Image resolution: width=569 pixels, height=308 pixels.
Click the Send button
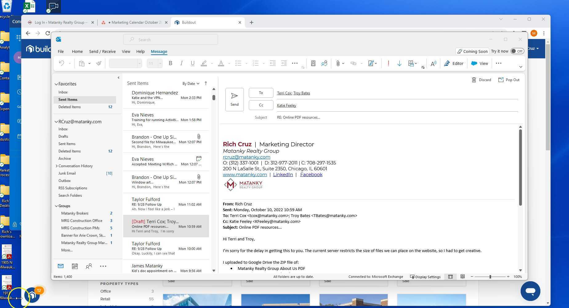(x=234, y=99)
